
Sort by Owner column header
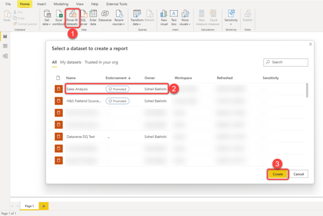149,78
